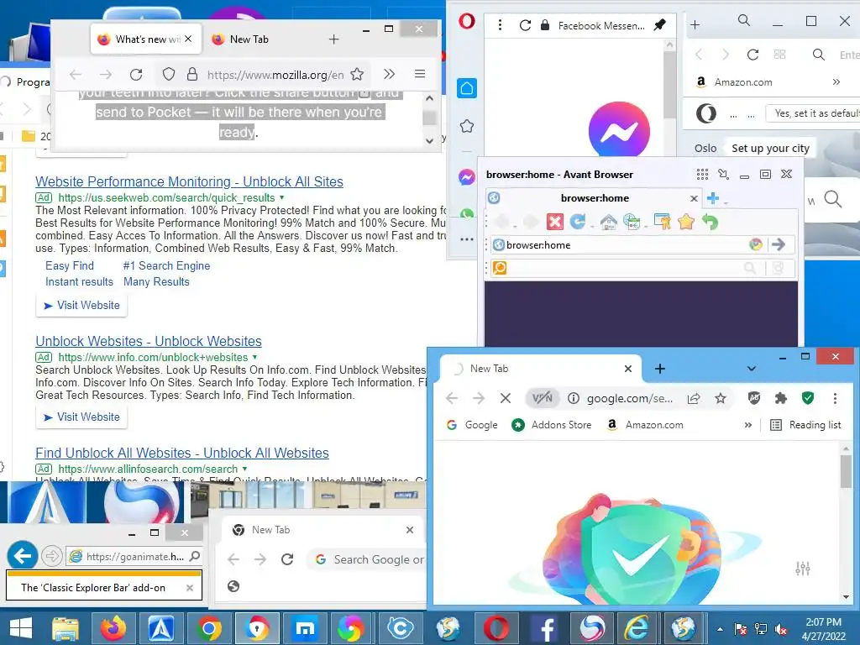Open ad dropdown arrow beside allinfosearch.com URL
Screen dimensions: 860x645
pyautogui.click(x=244, y=469)
